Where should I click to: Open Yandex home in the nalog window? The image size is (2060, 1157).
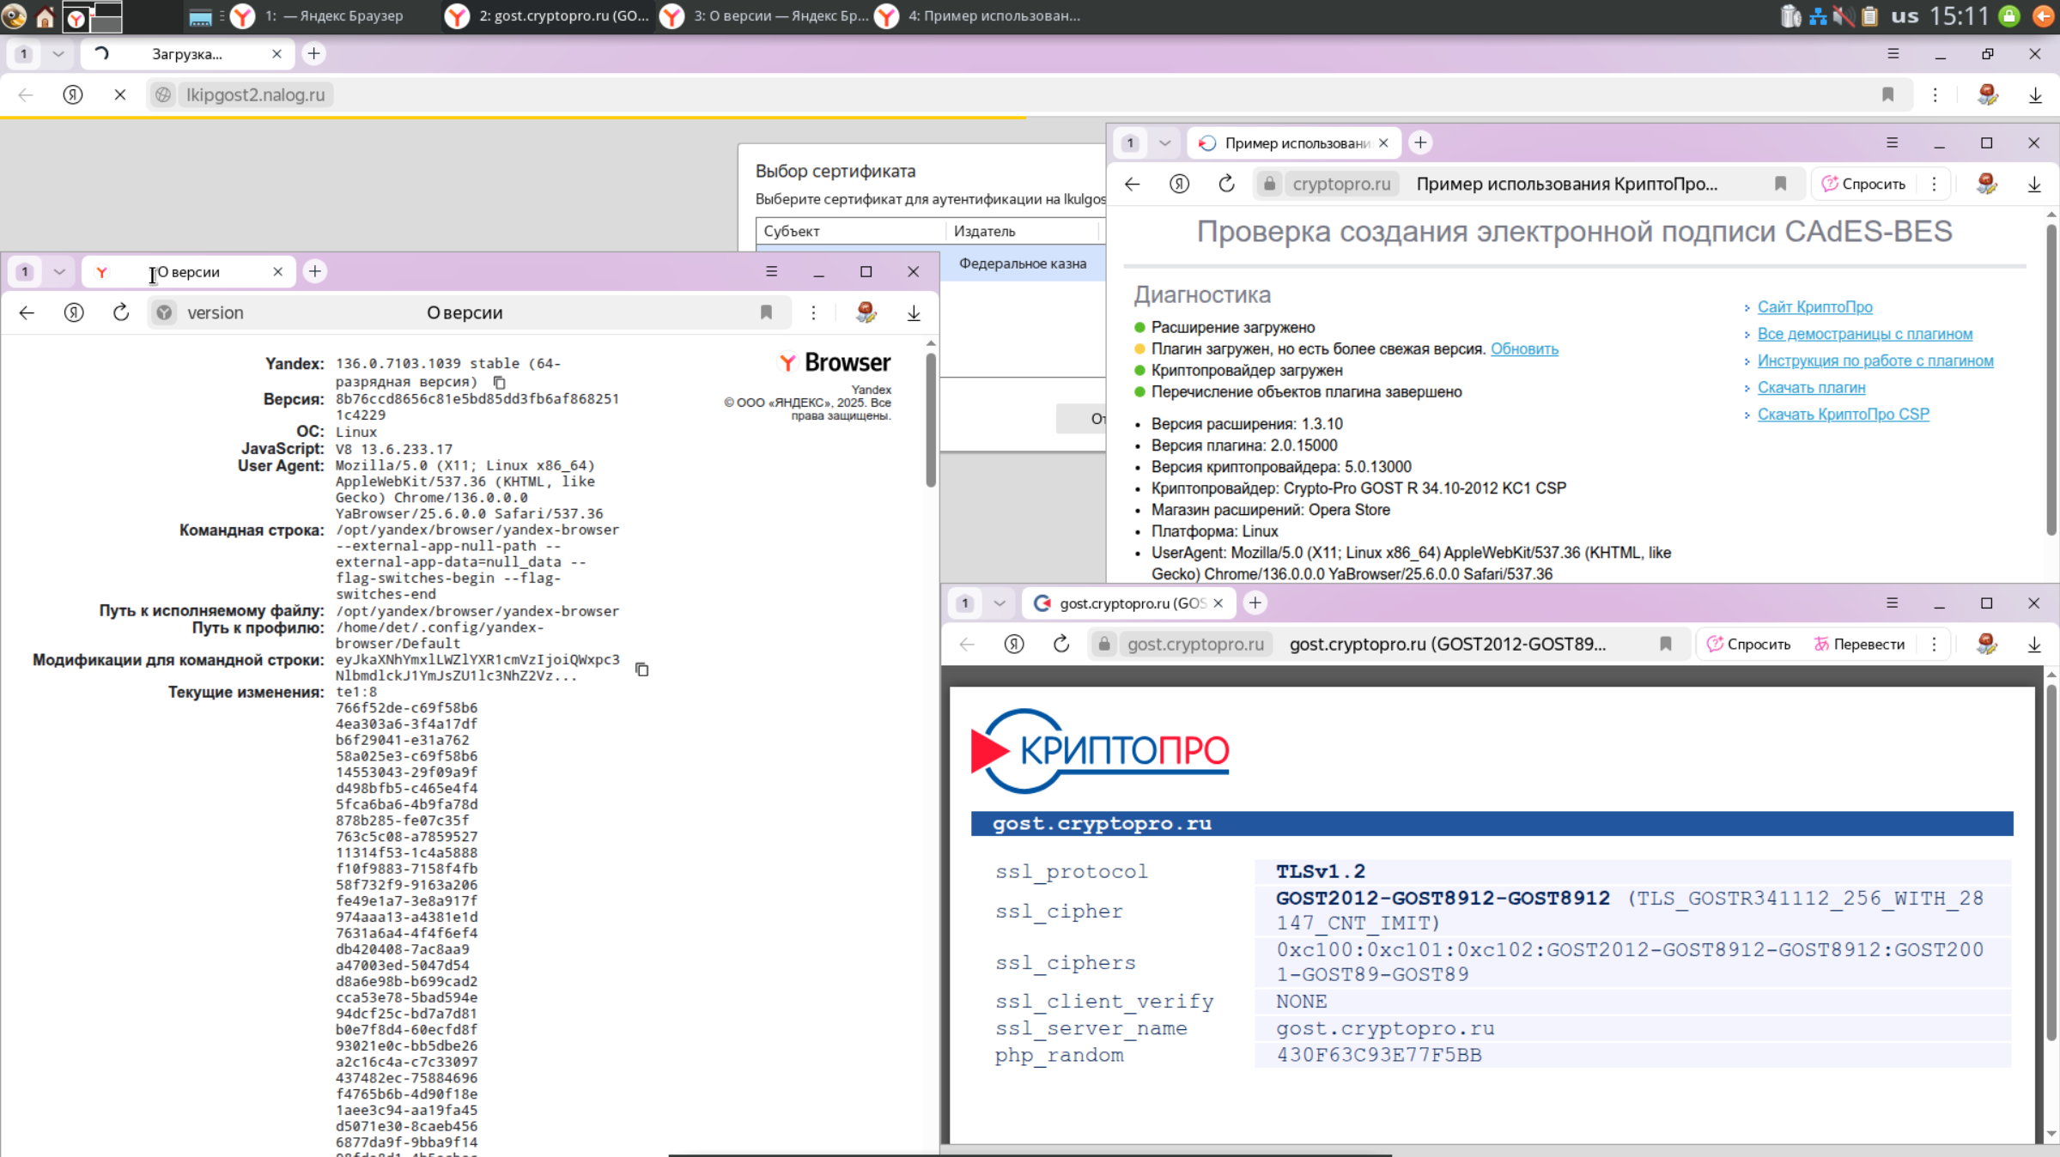point(73,94)
